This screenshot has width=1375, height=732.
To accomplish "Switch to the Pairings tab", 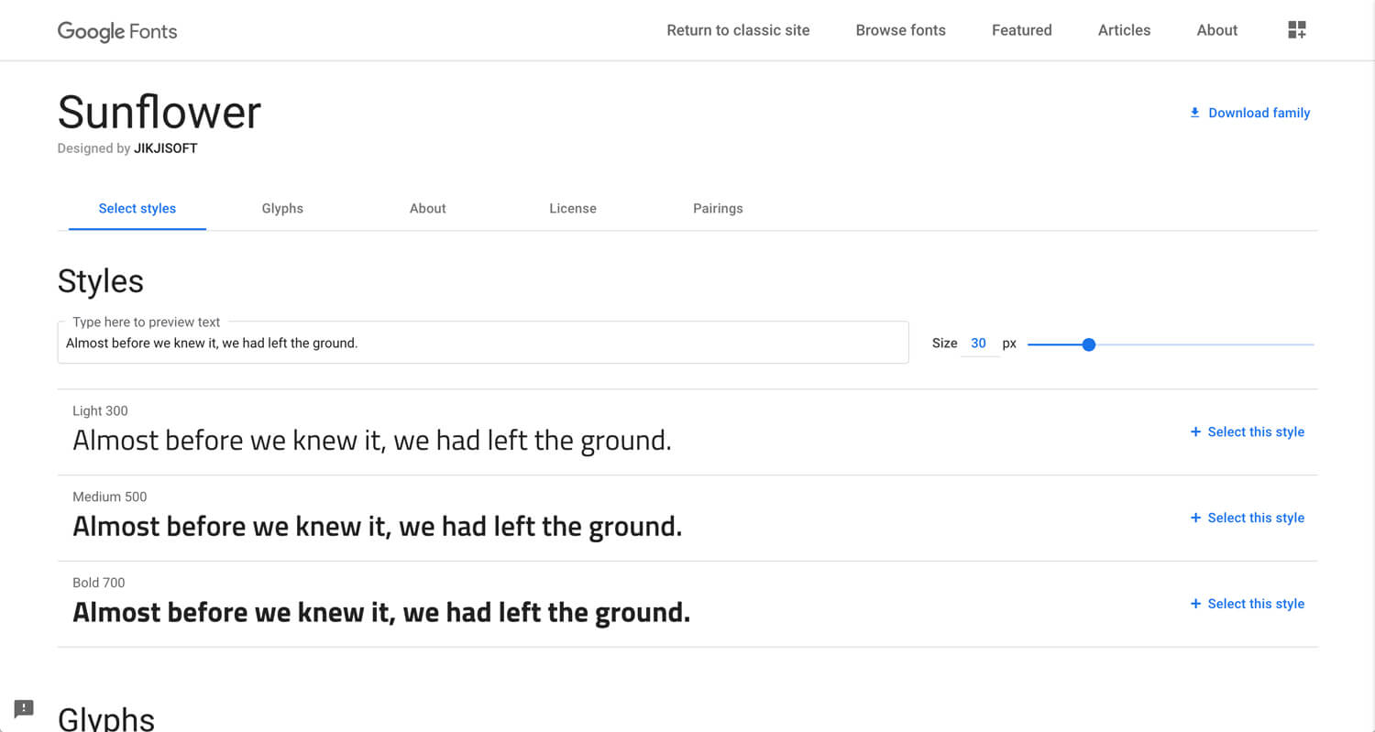I will pyautogui.click(x=718, y=209).
